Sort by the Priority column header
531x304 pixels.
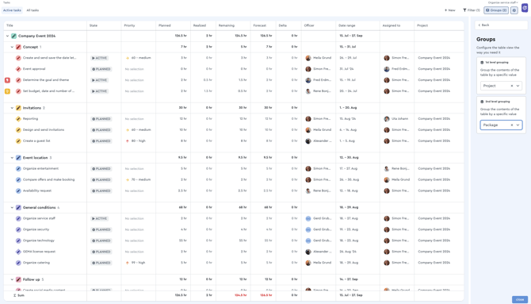pos(129,25)
